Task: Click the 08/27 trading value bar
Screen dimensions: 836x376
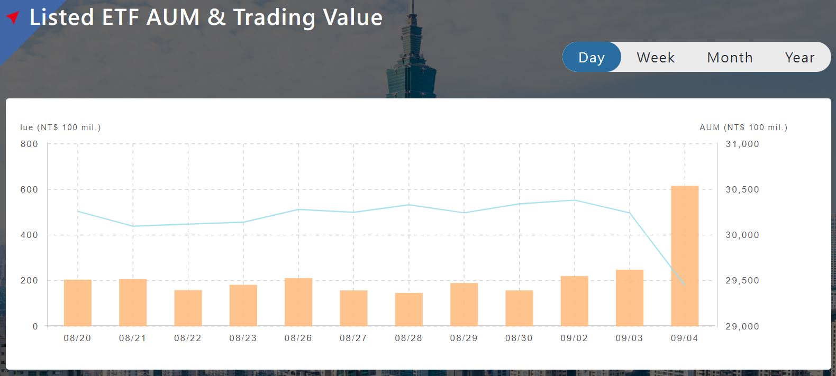Action: point(353,308)
